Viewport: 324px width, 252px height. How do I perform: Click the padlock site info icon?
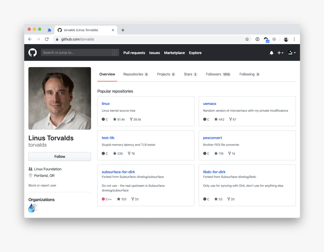[57, 39]
